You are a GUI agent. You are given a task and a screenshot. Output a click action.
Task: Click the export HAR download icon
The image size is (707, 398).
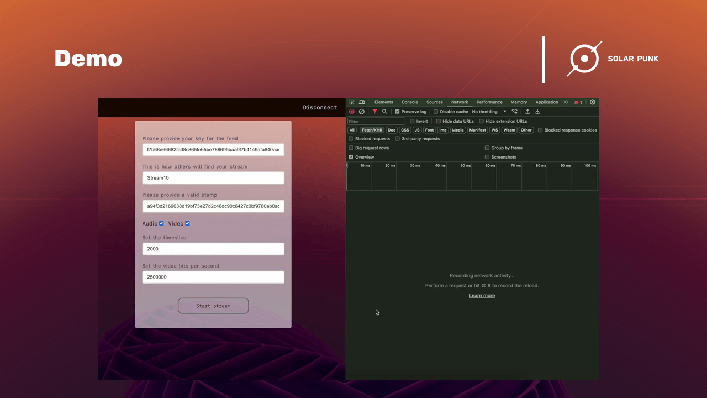[x=537, y=112]
